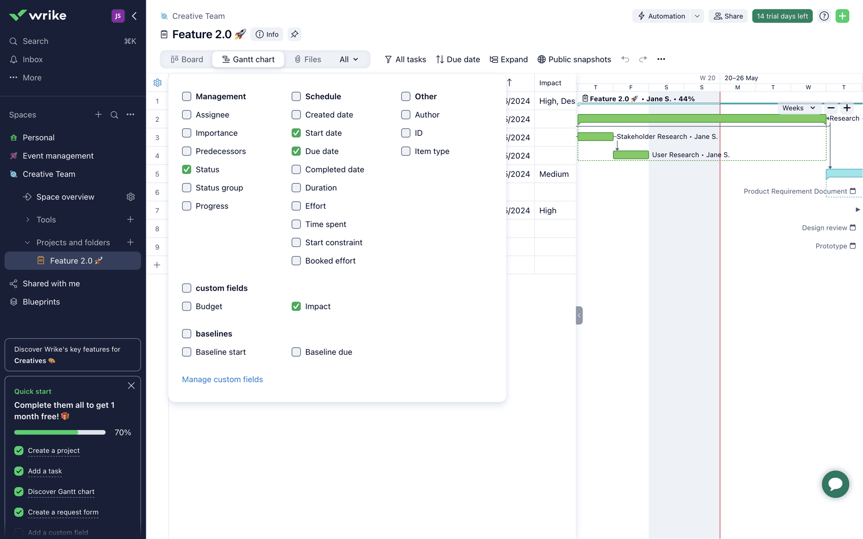Click 14 trial days left button
Screen dimensions: 863x539
tap(782, 16)
